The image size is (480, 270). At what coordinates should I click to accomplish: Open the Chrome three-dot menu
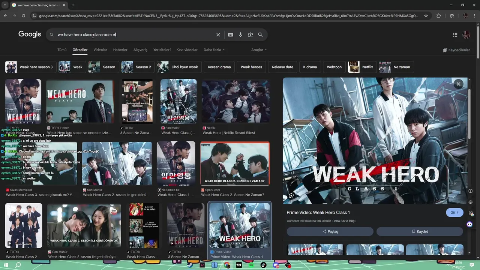coord(475,16)
